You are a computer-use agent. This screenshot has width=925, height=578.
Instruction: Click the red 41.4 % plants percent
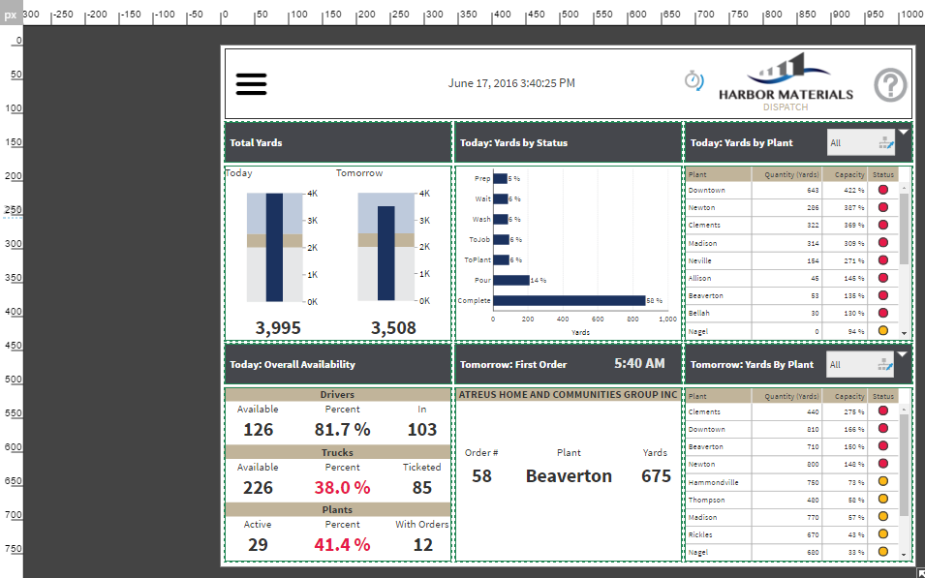coord(342,544)
